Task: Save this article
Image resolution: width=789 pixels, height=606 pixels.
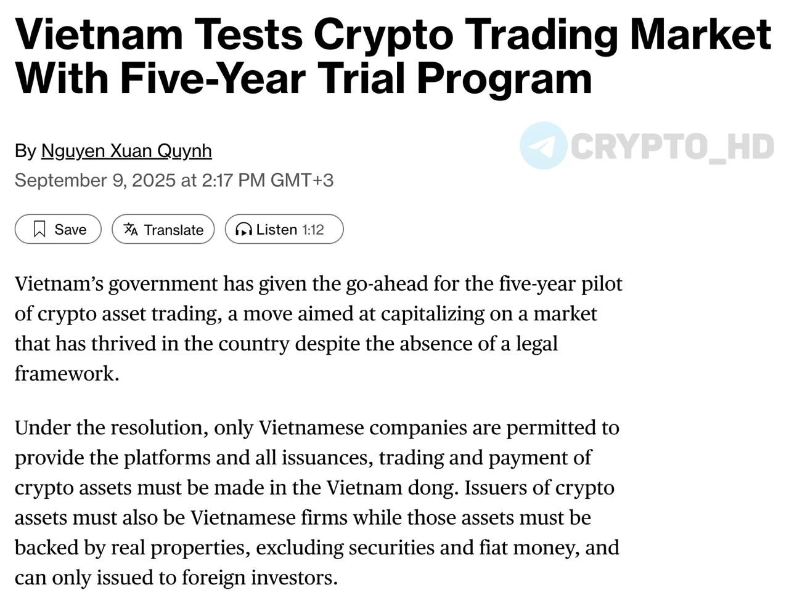Action: tap(58, 229)
